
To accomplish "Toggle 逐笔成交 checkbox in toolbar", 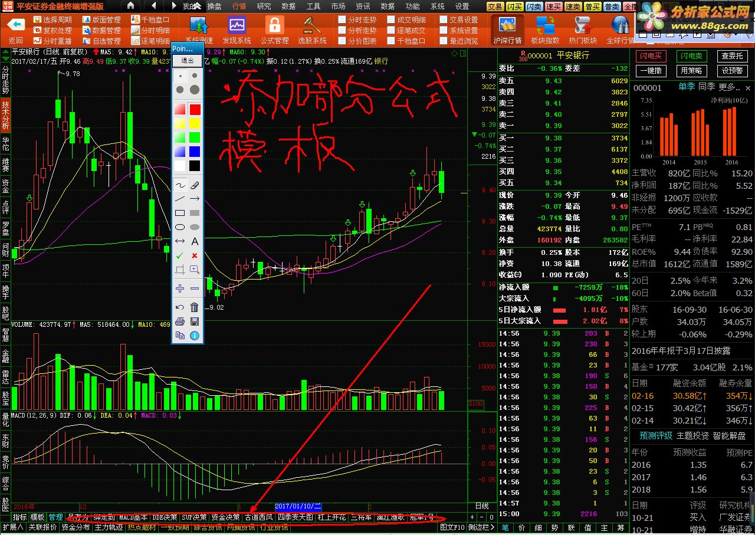I will (392, 30).
